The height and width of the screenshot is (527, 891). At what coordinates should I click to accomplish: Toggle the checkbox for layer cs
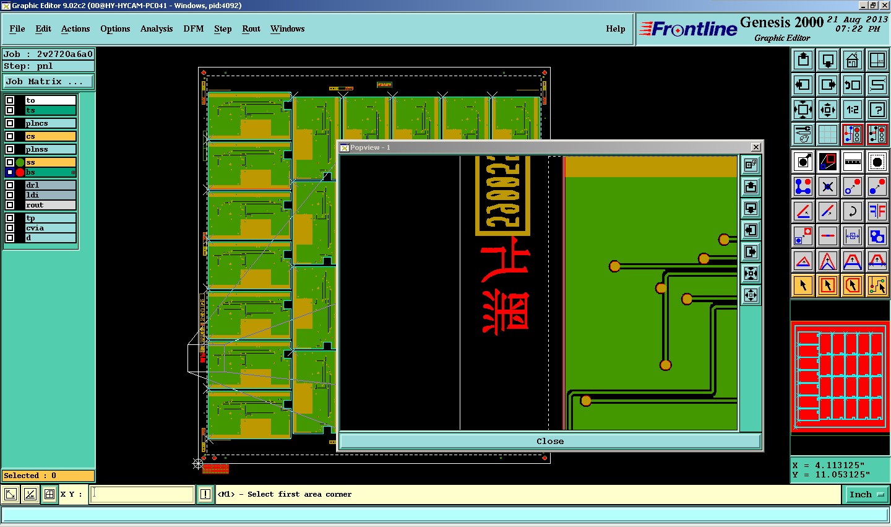[x=10, y=136]
